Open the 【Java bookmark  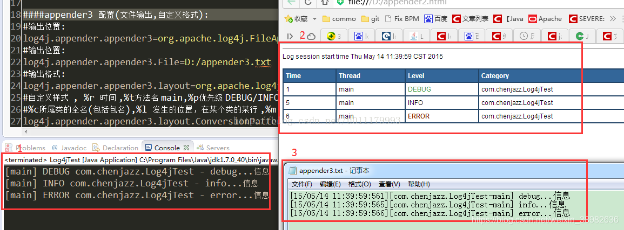508,19
